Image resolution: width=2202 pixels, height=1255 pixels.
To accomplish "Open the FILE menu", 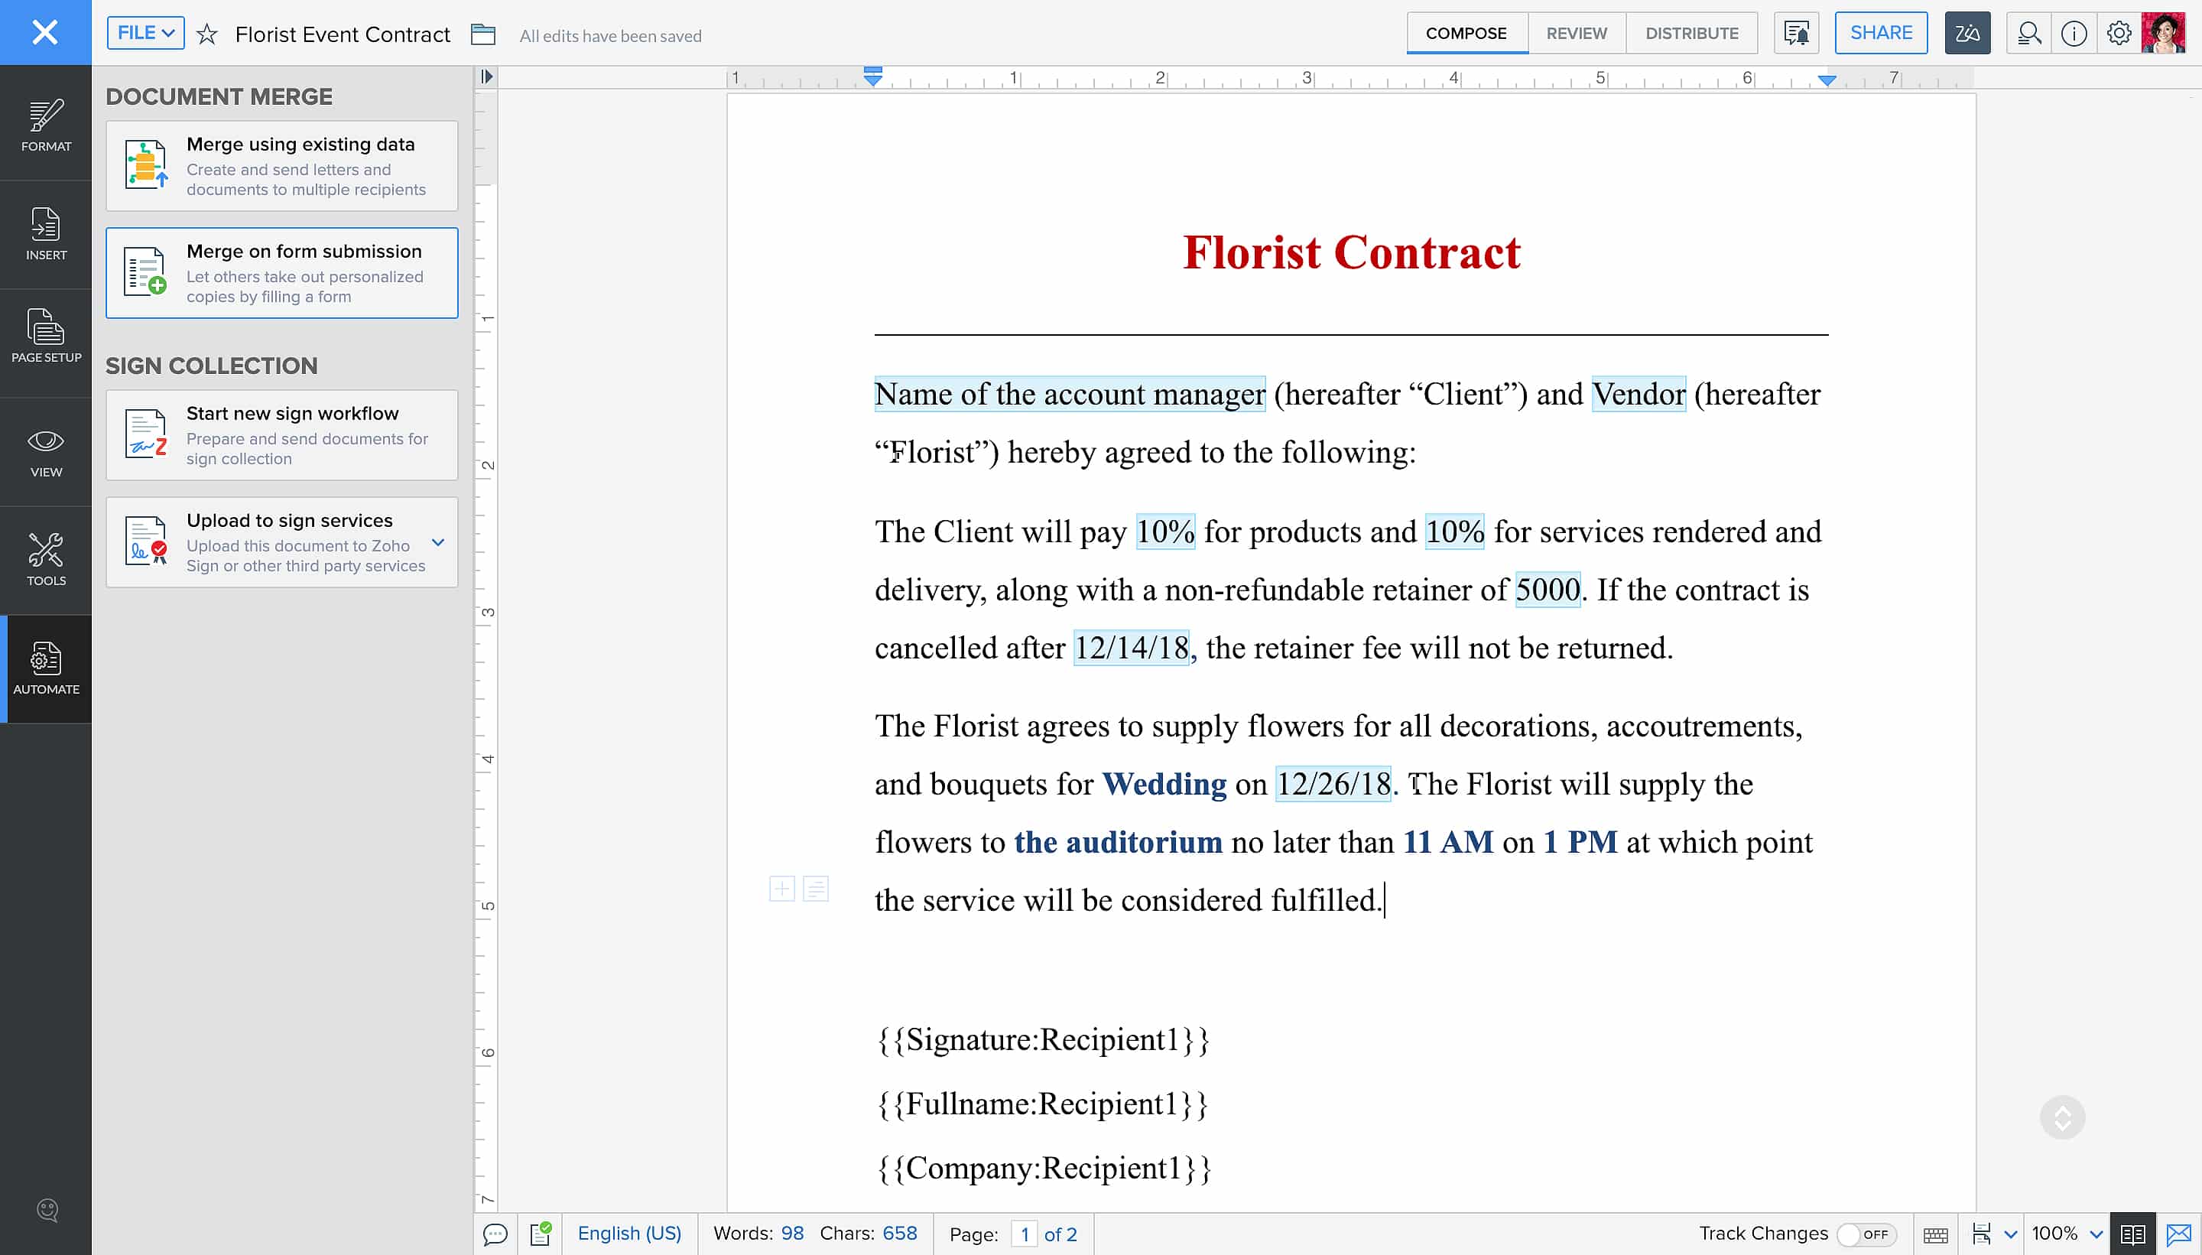I will [145, 32].
